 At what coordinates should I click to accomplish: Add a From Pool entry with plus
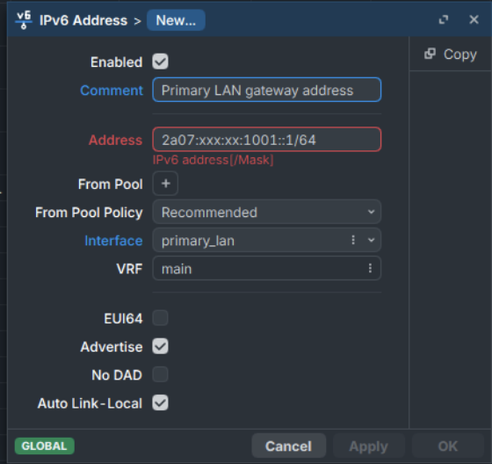tap(165, 184)
